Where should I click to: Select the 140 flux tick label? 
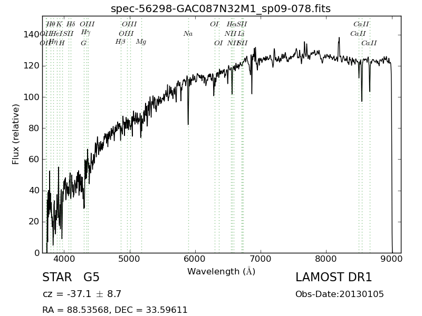pyautogui.click(x=32, y=35)
